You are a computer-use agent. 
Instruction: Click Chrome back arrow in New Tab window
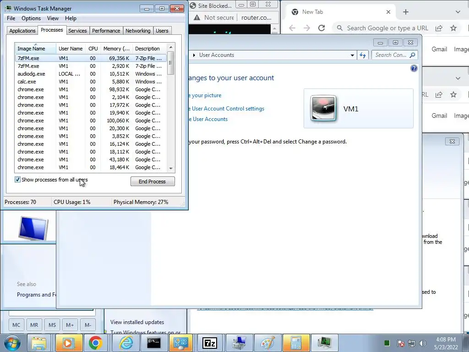point(292,28)
